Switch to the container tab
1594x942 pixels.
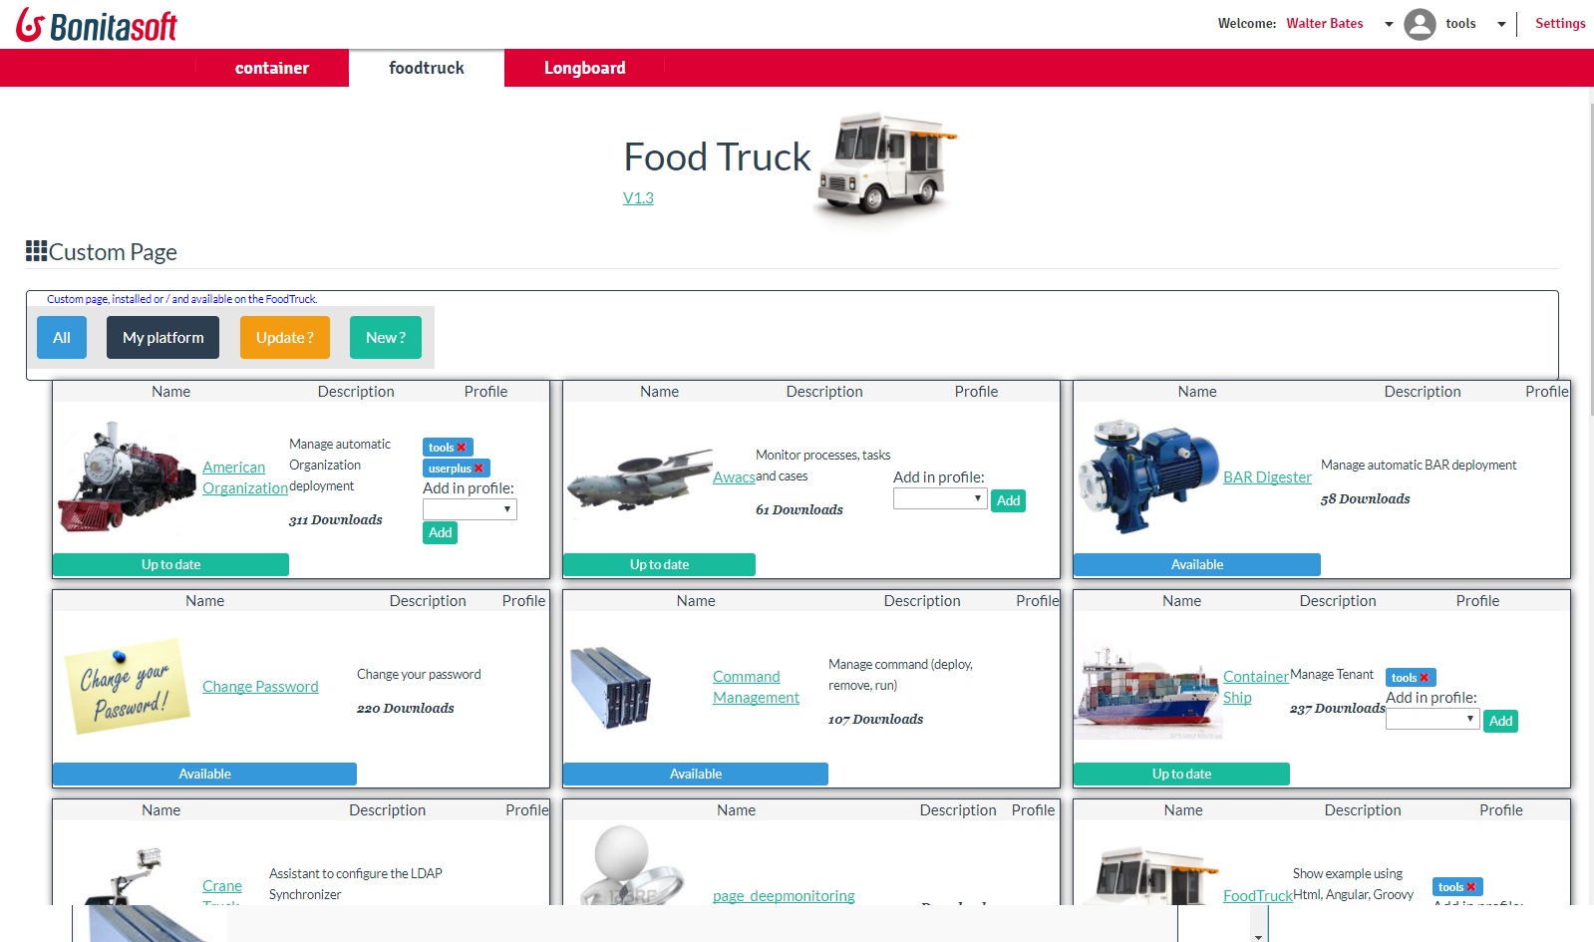(272, 68)
